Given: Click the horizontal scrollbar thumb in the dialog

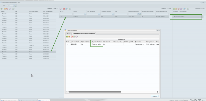Looking at the screenshot, I should (95, 92).
